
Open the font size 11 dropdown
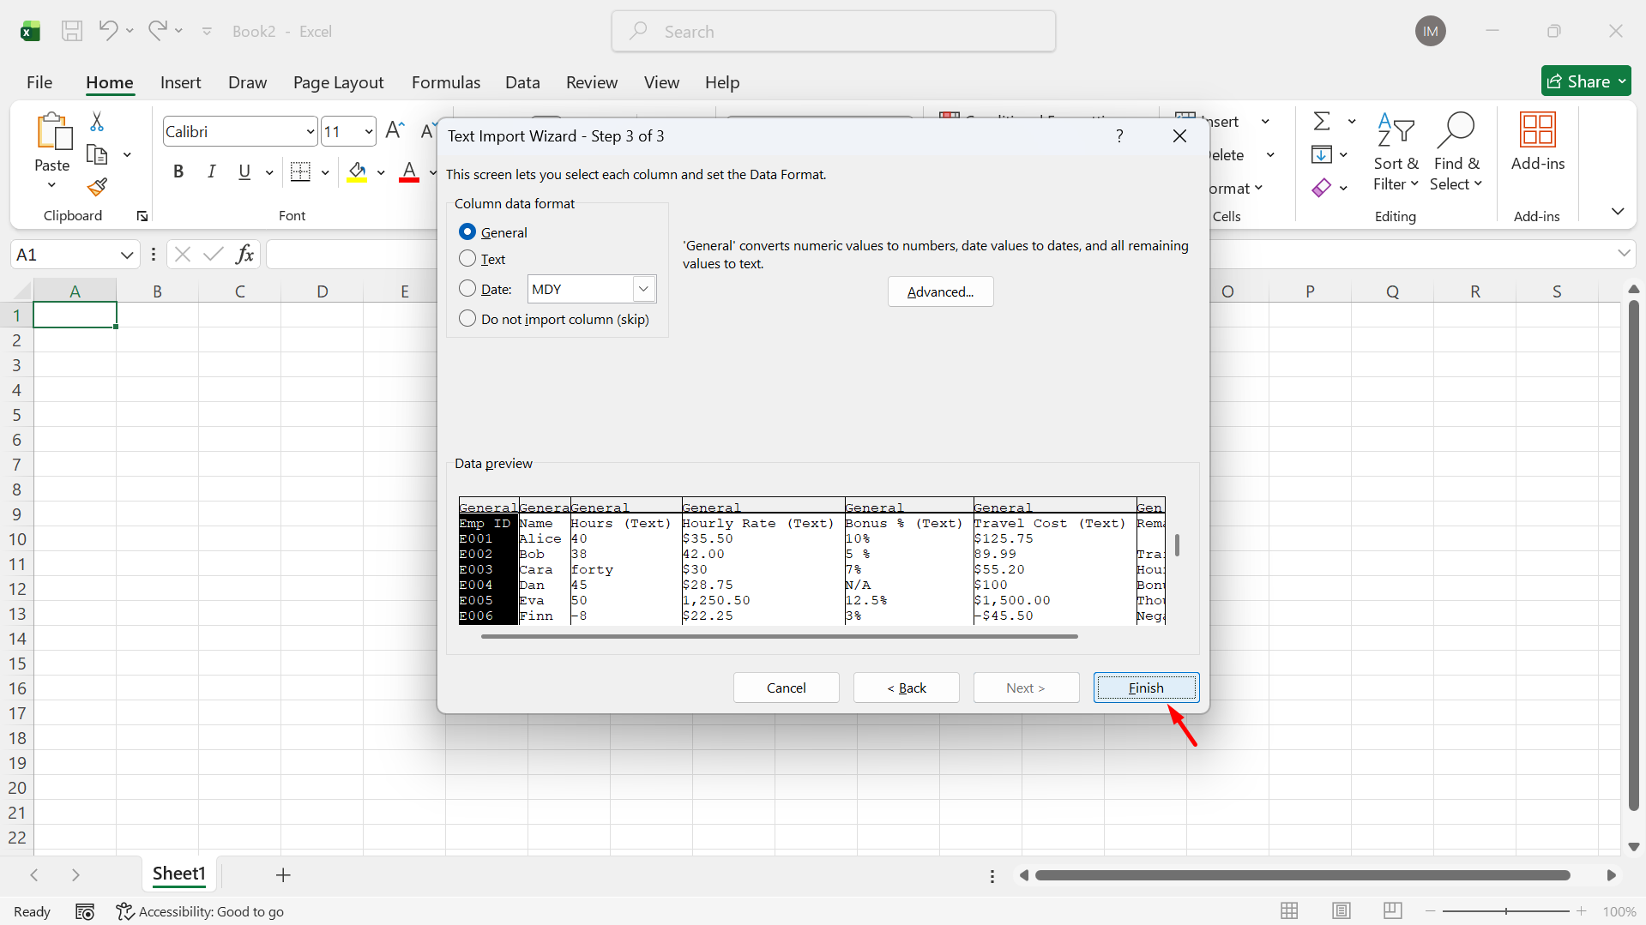point(369,132)
